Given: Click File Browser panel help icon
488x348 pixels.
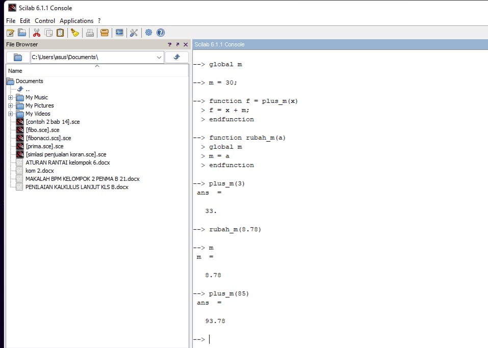Looking at the screenshot, I should (170, 44).
